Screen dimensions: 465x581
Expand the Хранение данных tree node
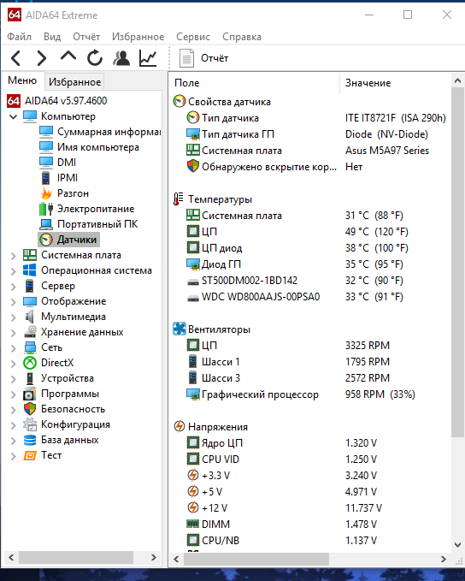tap(14, 332)
